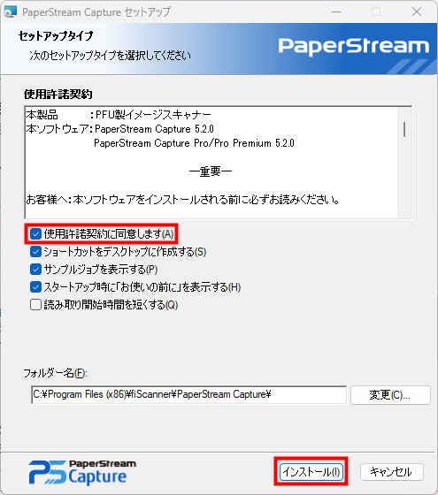Disable サンプルジョブを表示する checkbox

35,270
